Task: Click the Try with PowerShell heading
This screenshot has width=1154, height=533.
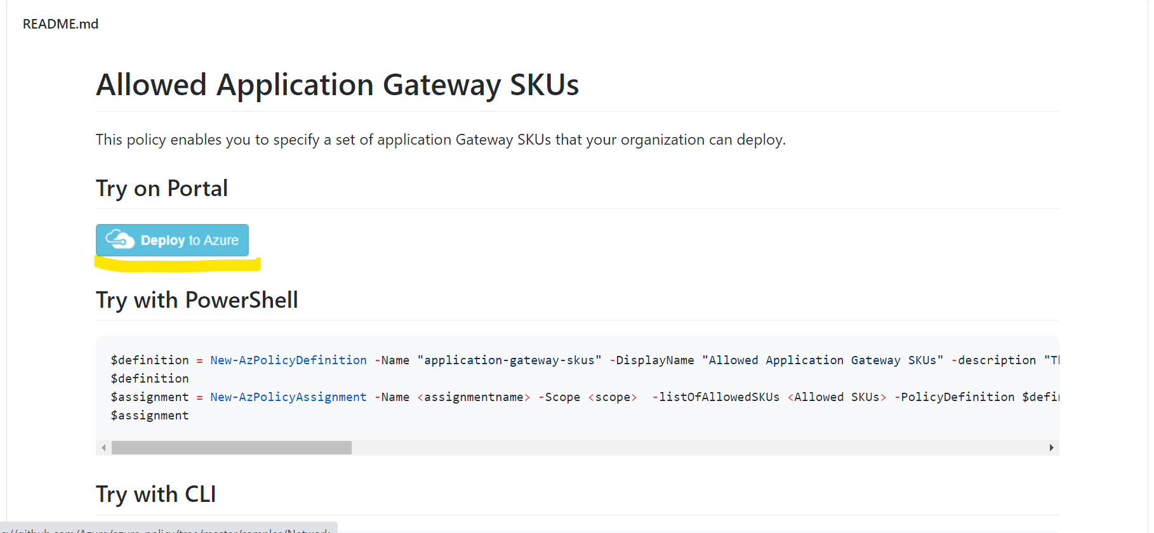Action: pos(197,300)
